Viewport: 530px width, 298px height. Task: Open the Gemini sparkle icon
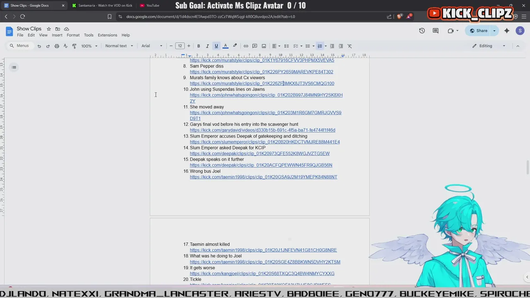(x=507, y=31)
